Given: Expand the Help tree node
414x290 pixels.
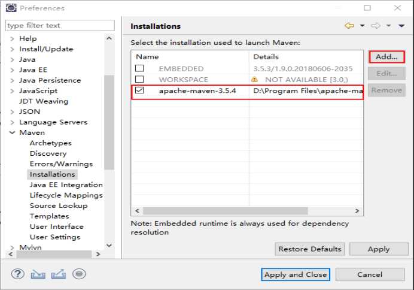Looking at the screenshot, I should pos(12,39).
